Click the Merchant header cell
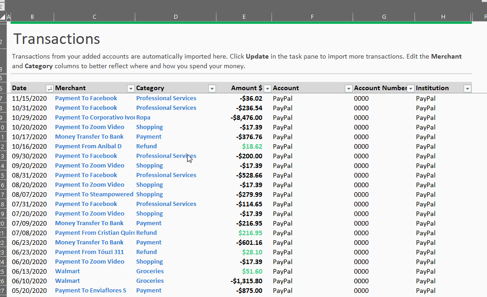This screenshot has width=487, height=297. pyautogui.click(x=70, y=88)
